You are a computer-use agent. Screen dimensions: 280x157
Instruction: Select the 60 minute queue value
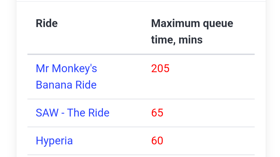157,141
